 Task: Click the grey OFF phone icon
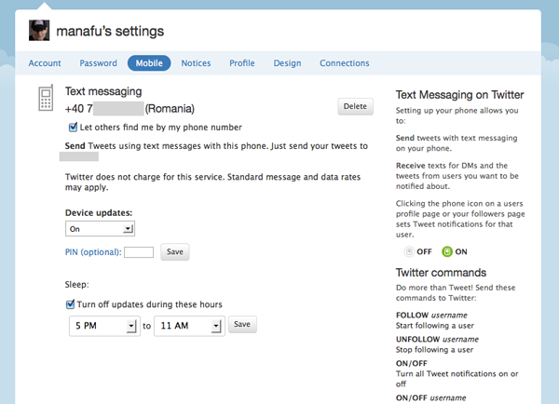(409, 251)
